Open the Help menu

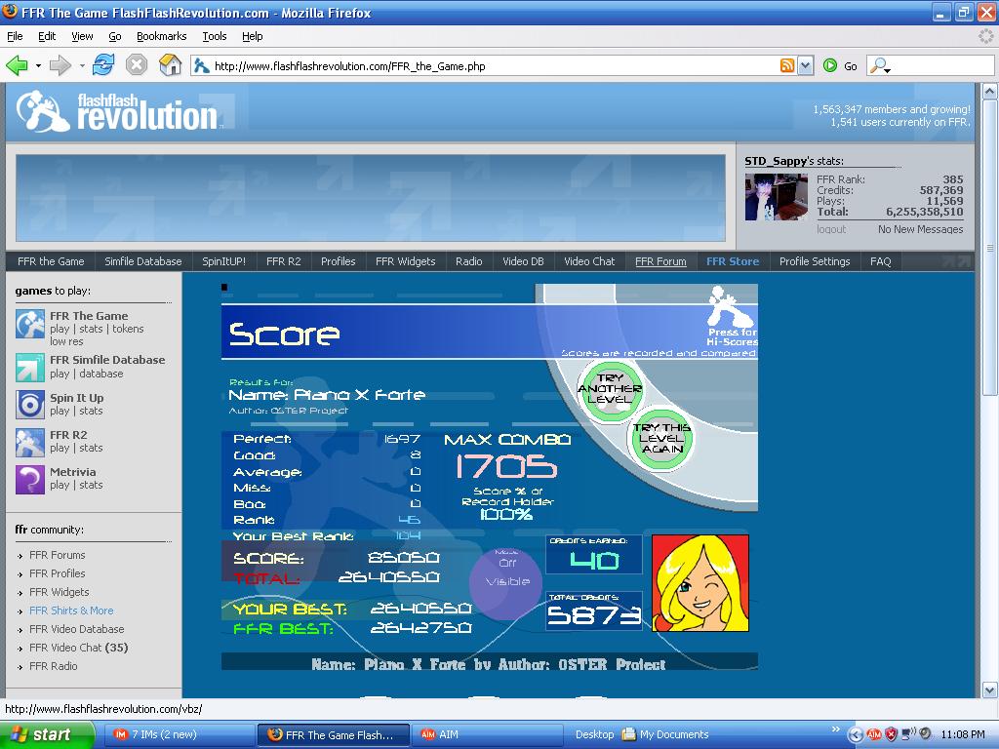tap(253, 36)
